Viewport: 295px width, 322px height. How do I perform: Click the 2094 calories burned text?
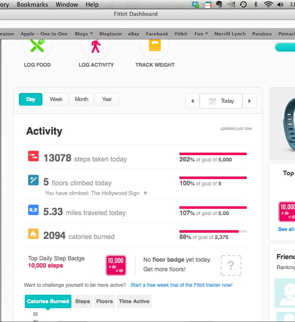[79, 236]
